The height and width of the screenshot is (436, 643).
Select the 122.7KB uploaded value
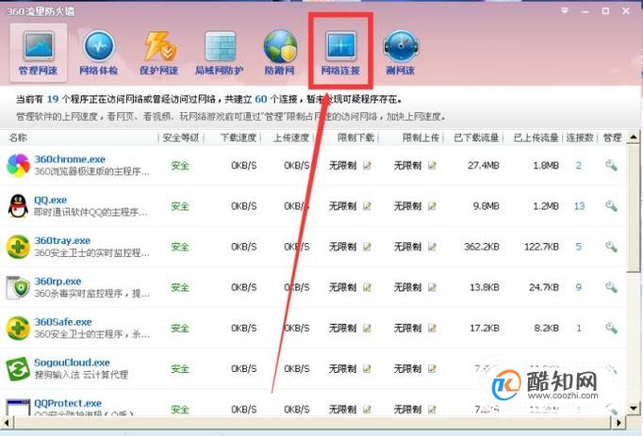click(541, 247)
